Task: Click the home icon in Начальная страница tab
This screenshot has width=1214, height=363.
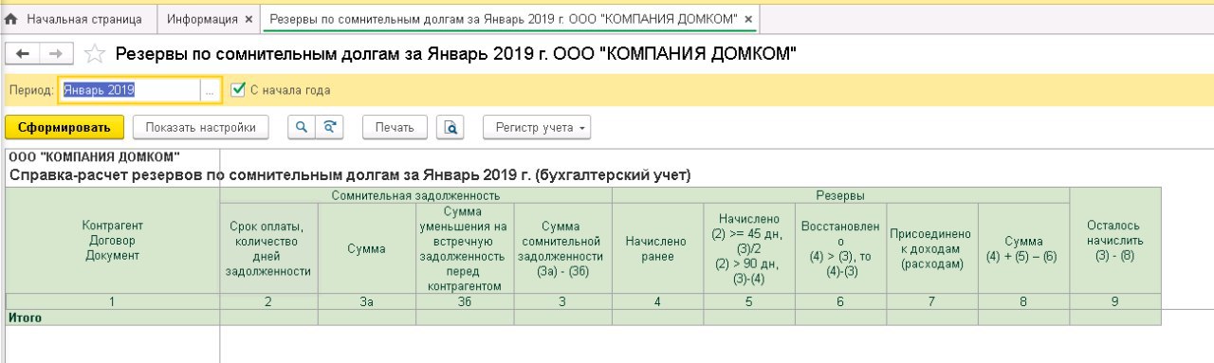Action: (12, 19)
